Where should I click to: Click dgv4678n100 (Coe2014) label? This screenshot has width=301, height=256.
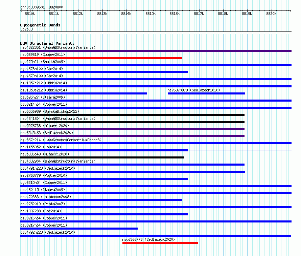(x=42, y=69)
